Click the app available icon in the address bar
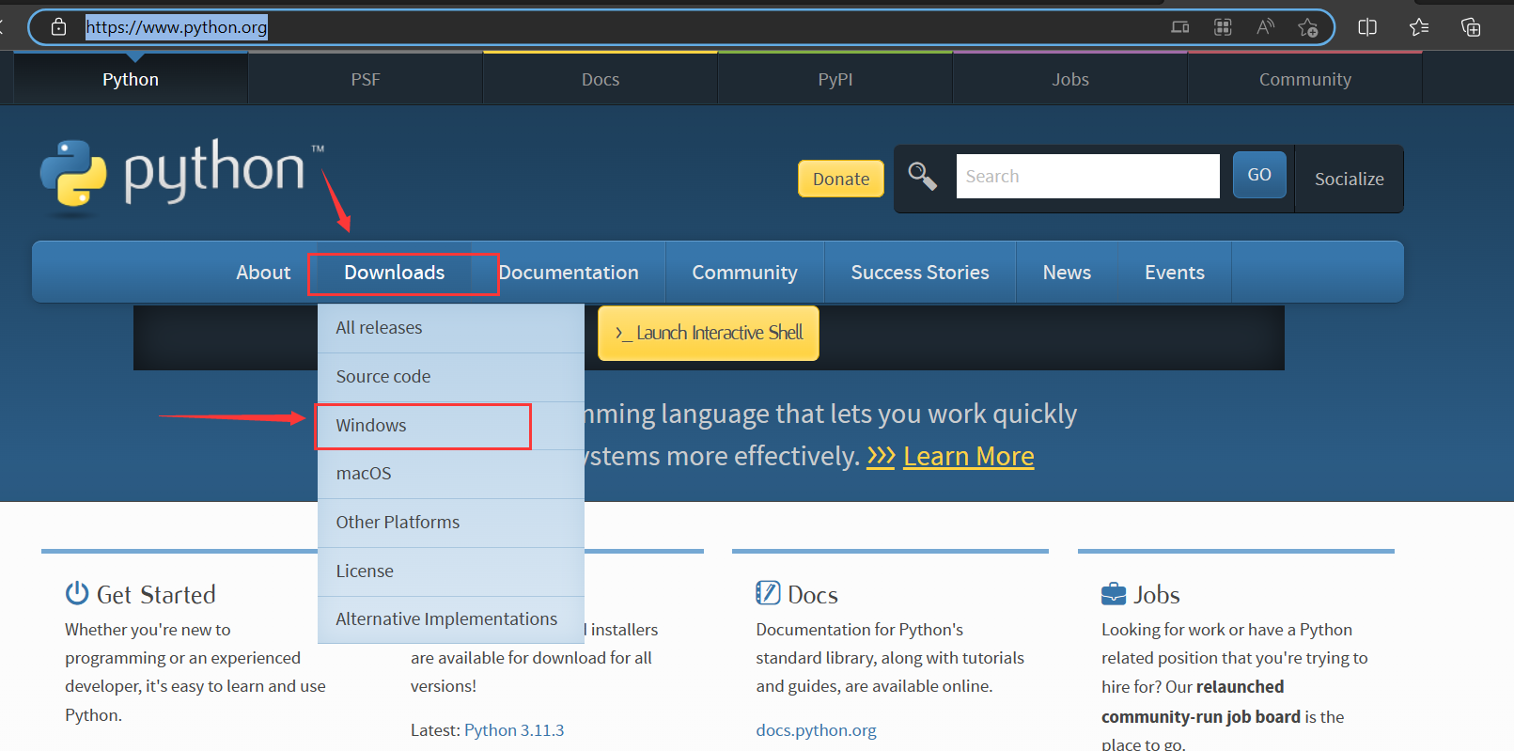 [x=1179, y=27]
